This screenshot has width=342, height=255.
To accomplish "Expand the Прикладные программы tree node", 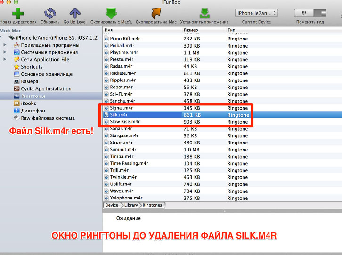I will pyautogui.click(x=5, y=45).
